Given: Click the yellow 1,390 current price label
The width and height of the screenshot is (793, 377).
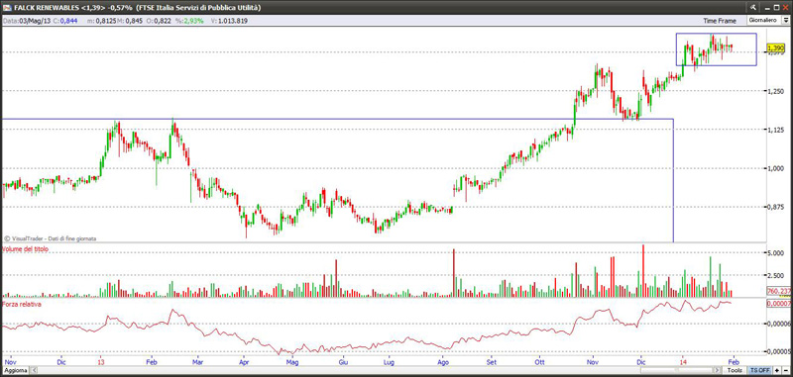Looking at the screenshot, I should click(x=775, y=47).
